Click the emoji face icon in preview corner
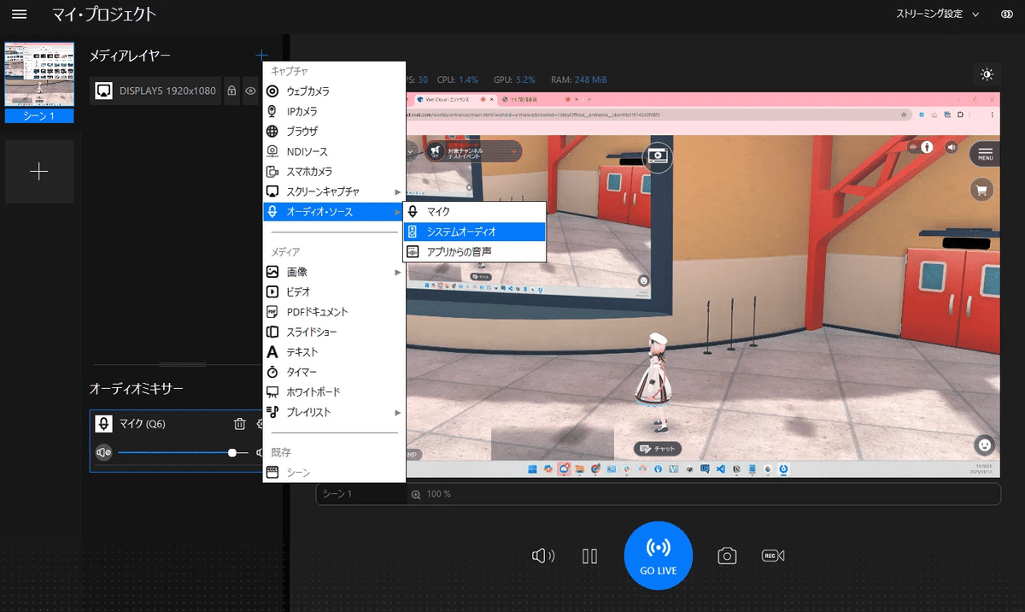Screen dimensions: 1025x612 [x=985, y=444]
